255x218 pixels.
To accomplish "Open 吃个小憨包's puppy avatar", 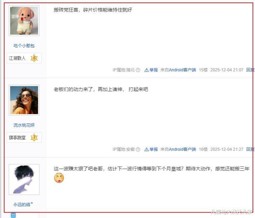I will (24, 21).
